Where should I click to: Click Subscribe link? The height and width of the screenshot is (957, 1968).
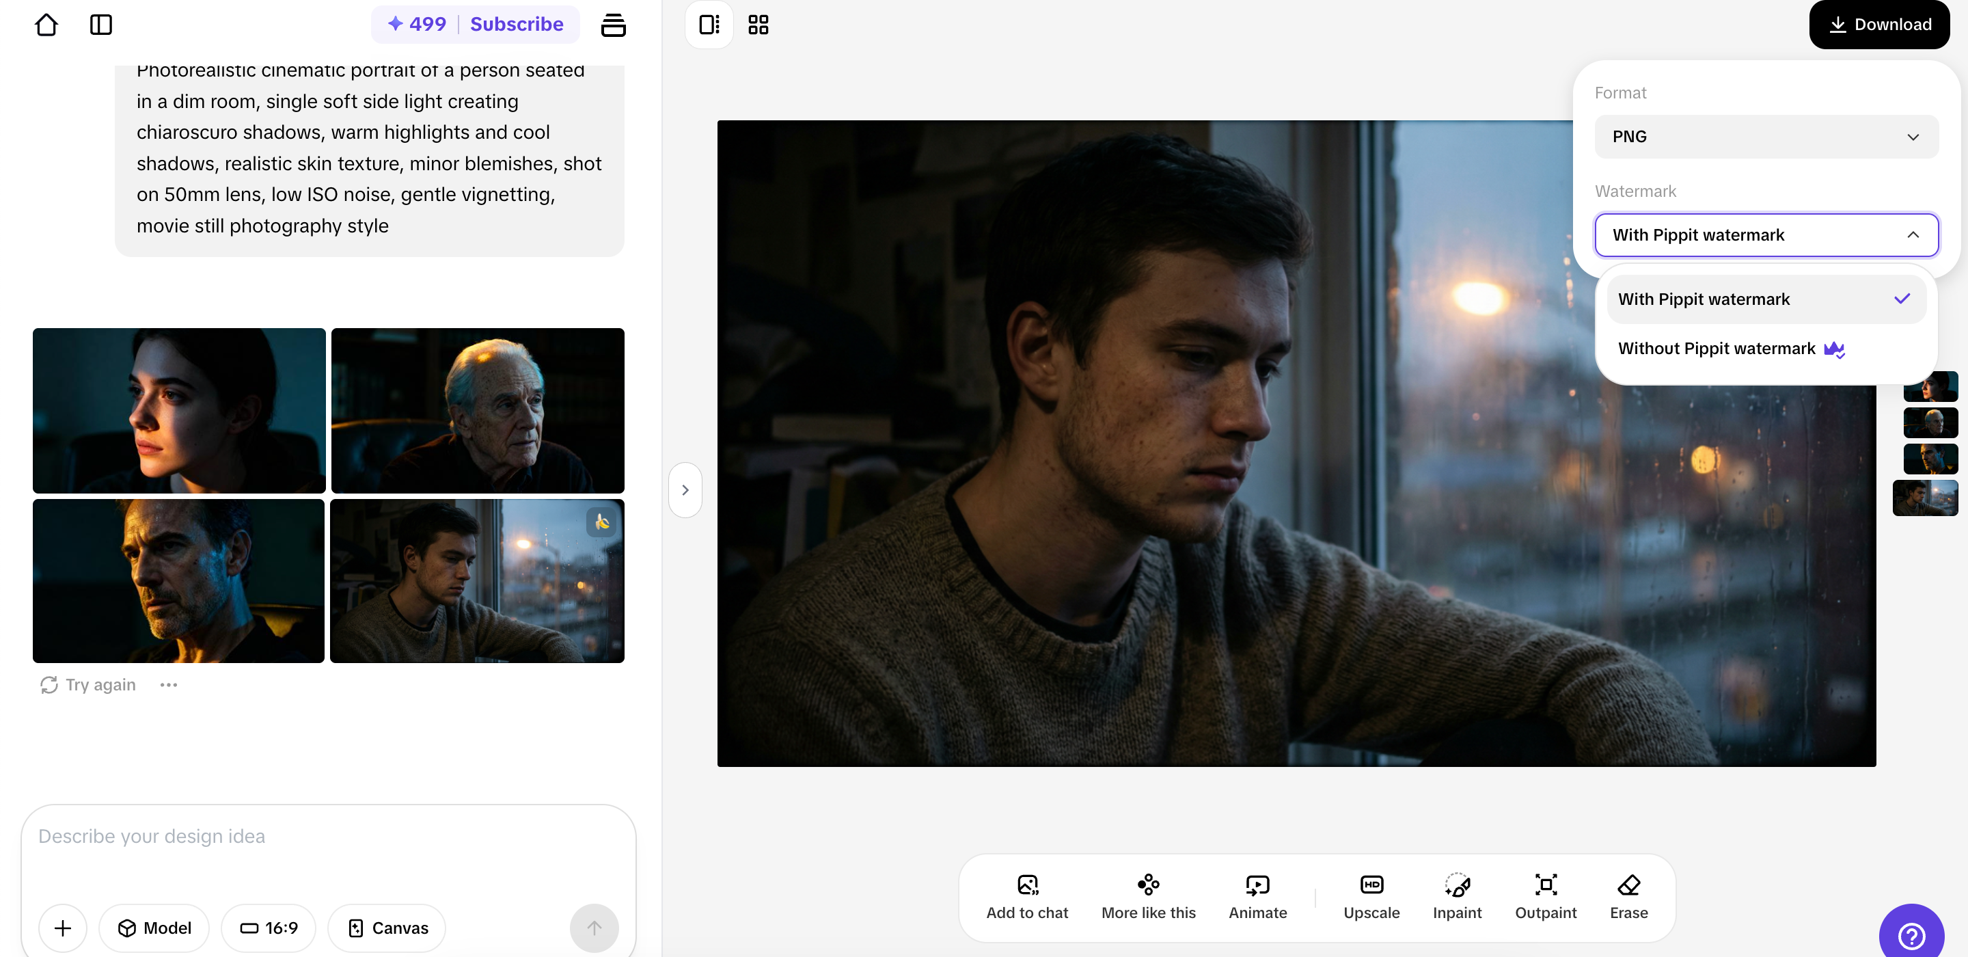(x=517, y=25)
